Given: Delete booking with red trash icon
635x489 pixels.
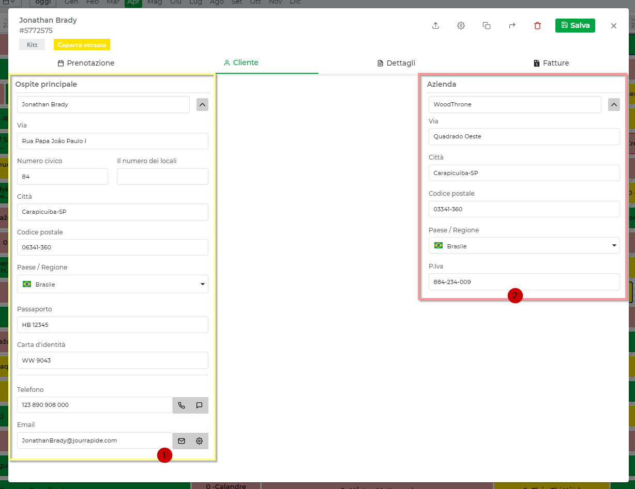Looking at the screenshot, I should point(537,26).
